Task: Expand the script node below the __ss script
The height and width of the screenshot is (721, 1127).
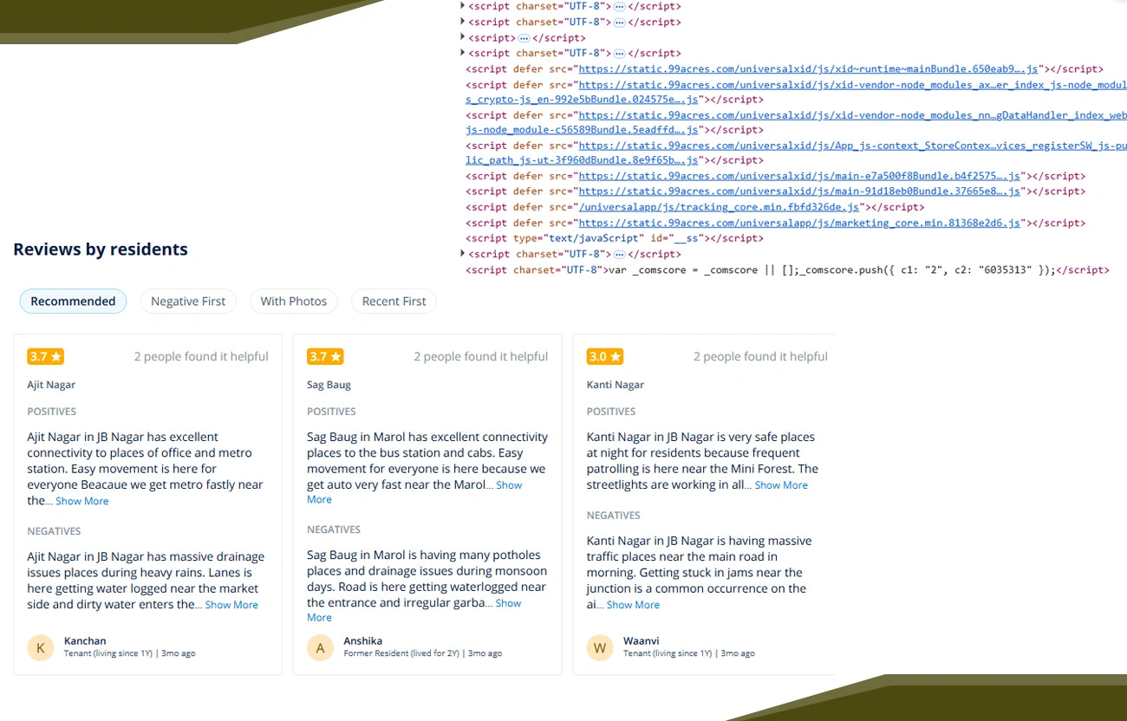Action: [x=463, y=254]
